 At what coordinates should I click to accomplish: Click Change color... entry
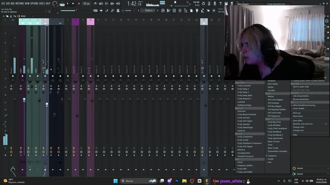299,127
